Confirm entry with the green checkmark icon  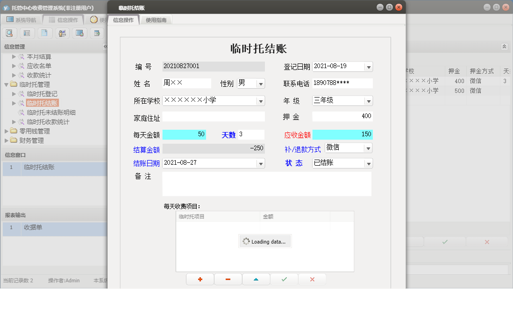(284, 279)
